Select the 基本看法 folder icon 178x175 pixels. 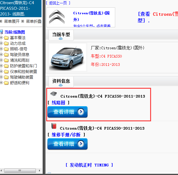(x=6, y=38)
